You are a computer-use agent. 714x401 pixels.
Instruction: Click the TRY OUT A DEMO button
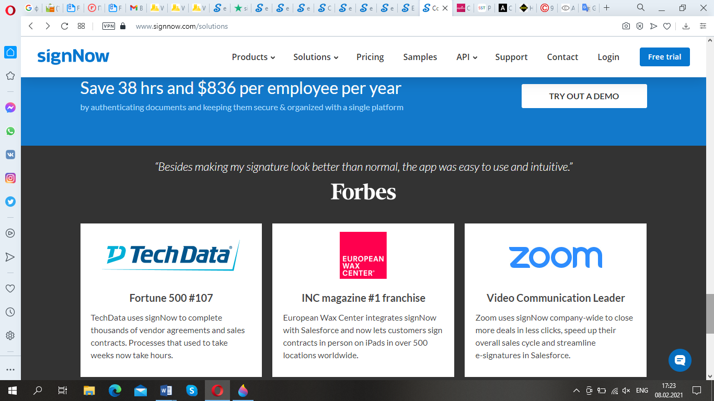pos(584,96)
